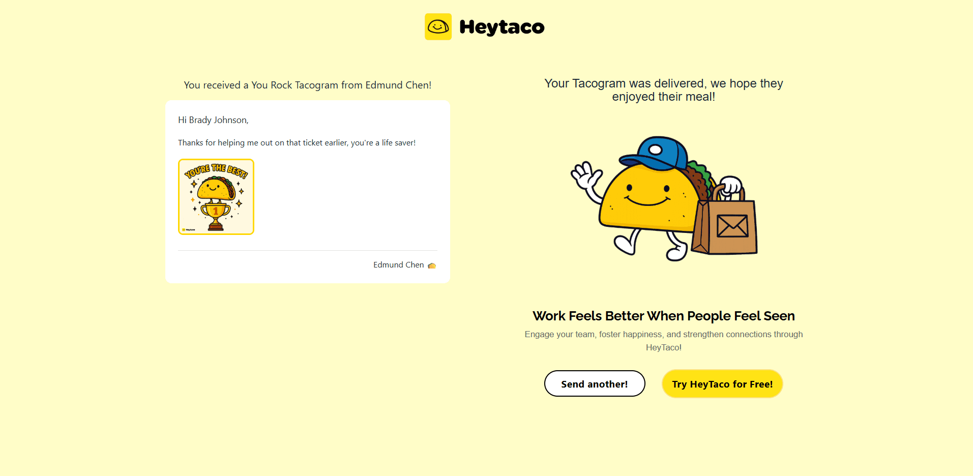The width and height of the screenshot is (973, 476).
Task: Click 'Your Tacogram was delivered' heading
Action: coord(664,90)
